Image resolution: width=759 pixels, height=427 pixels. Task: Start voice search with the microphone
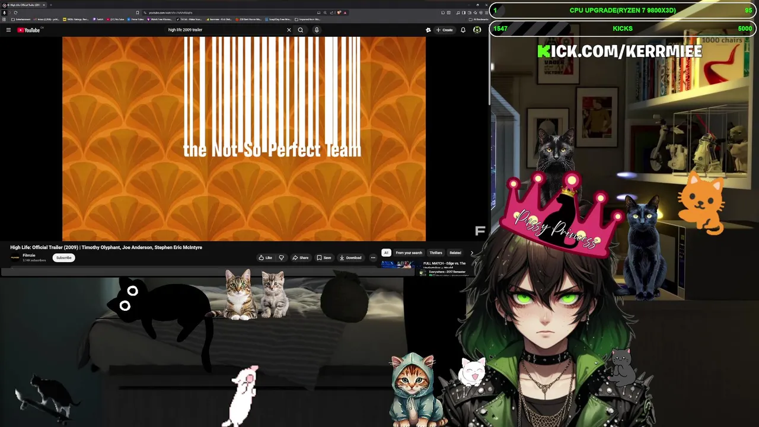tap(317, 30)
